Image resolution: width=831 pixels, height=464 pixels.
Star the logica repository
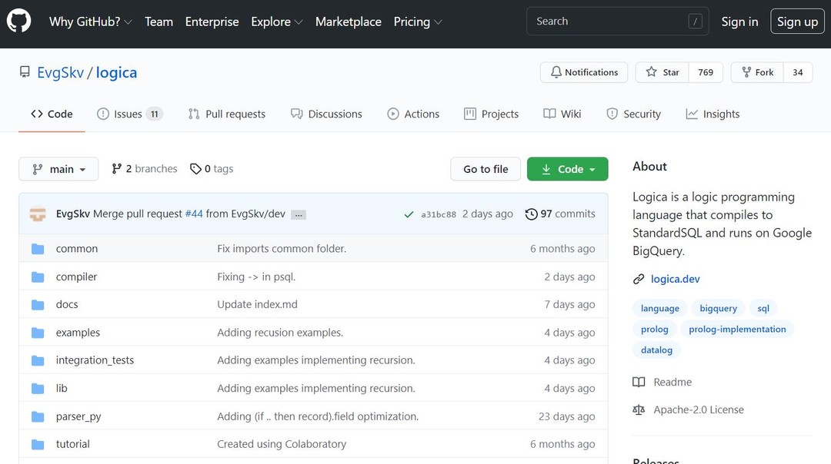(662, 72)
